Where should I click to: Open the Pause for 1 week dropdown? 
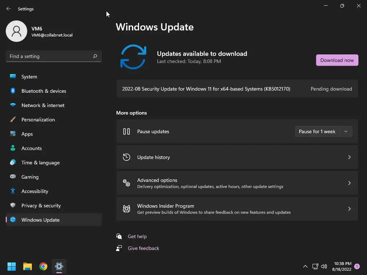346,131
